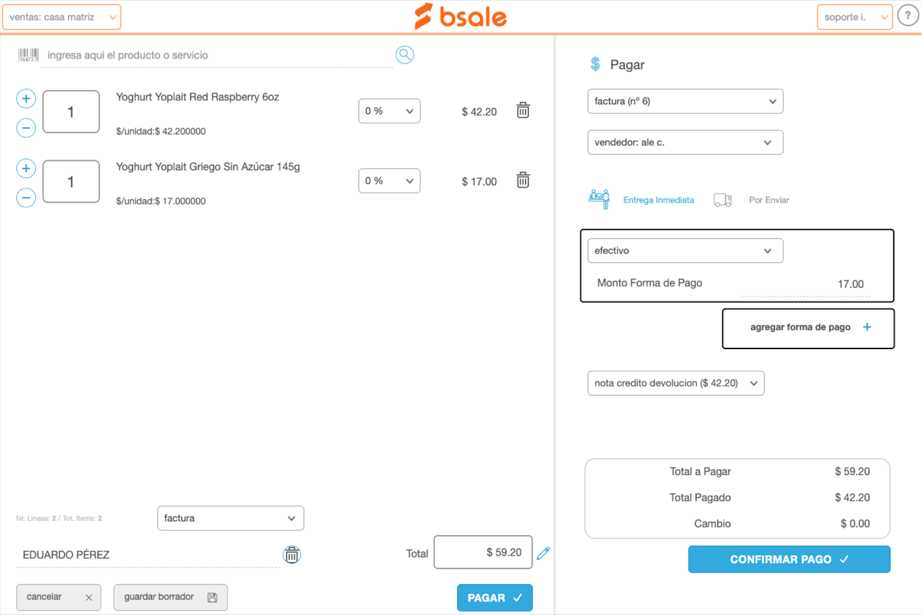Click the EDUARDO PÉREZ customer field
This screenshot has height=615, width=922.
148,555
